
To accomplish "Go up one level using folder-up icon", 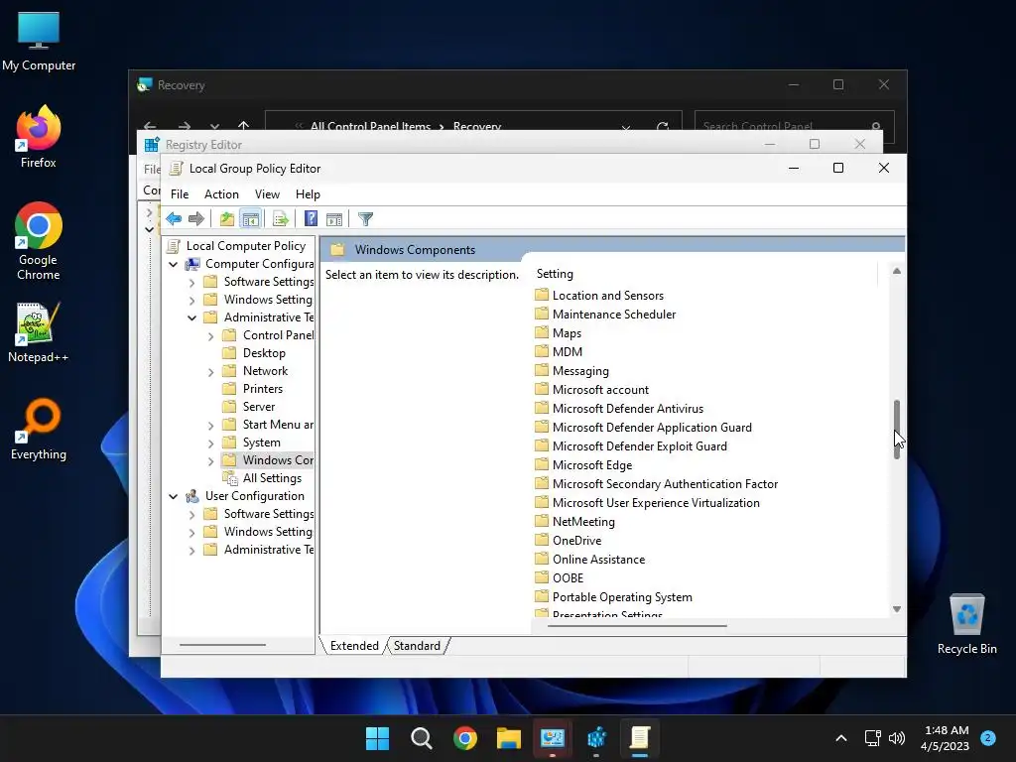I will [227, 219].
